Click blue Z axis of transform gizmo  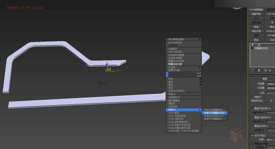pos(107,64)
